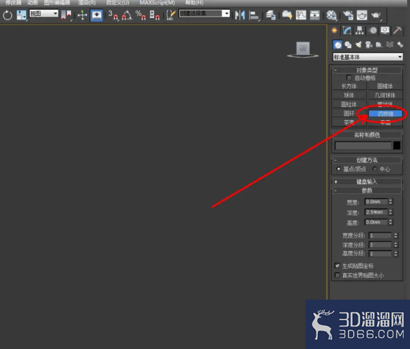
Task: Switch to the Hierarchy panel tab
Action: click(360, 31)
